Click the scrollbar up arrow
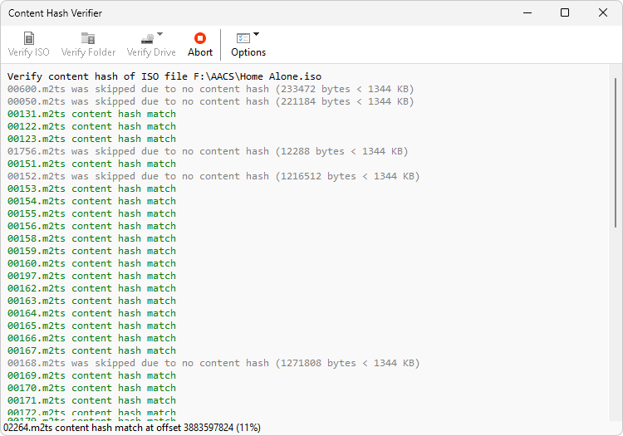The image size is (623, 436). point(615,71)
